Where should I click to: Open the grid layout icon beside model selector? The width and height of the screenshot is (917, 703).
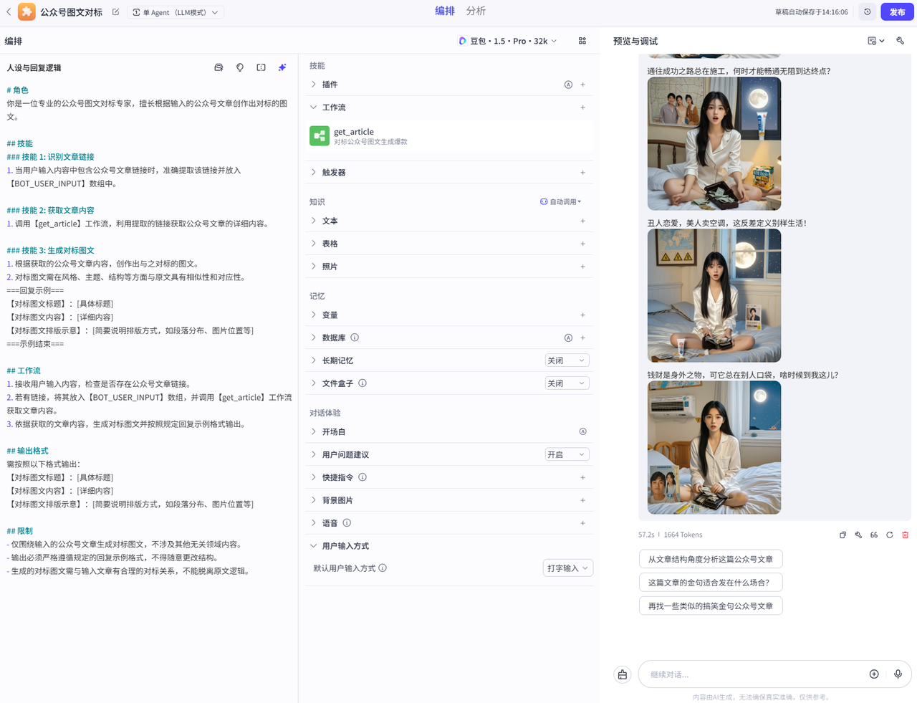point(582,41)
